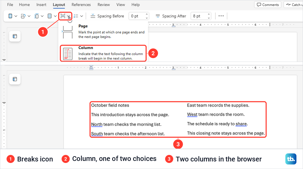This screenshot has height=169, width=303.
Task: Choose the Column break option
Action: 103,53
